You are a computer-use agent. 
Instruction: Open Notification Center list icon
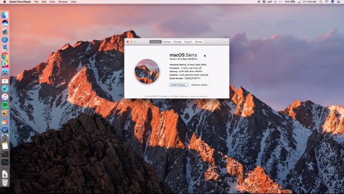tap(339, 2)
